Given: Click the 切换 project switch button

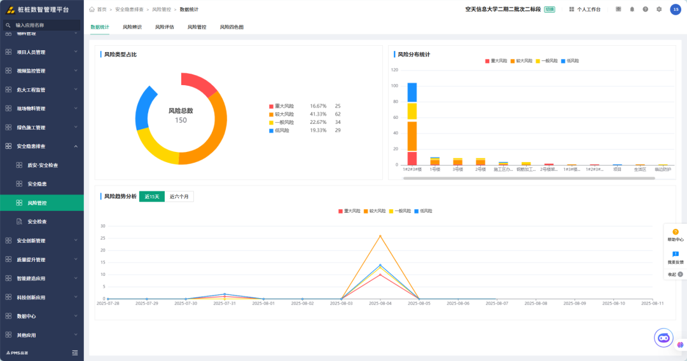Looking at the screenshot, I should coord(550,9).
